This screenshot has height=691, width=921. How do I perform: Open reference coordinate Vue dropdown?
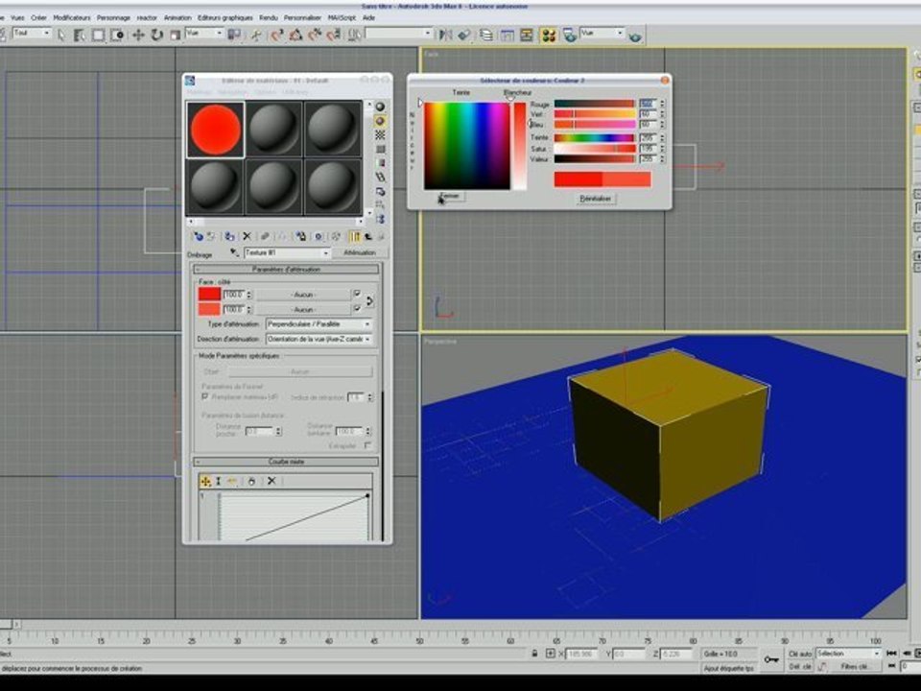(x=203, y=33)
